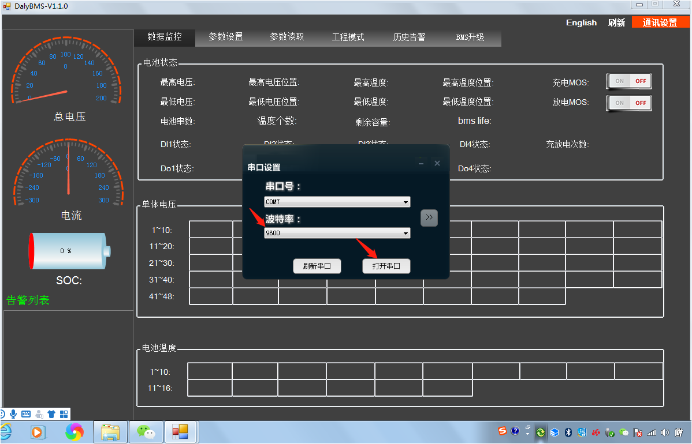The height and width of the screenshot is (444, 692).
Task: Click the 充放电次数: label
Action: click(567, 145)
